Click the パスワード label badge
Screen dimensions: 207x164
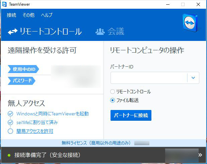coord(22,80)
